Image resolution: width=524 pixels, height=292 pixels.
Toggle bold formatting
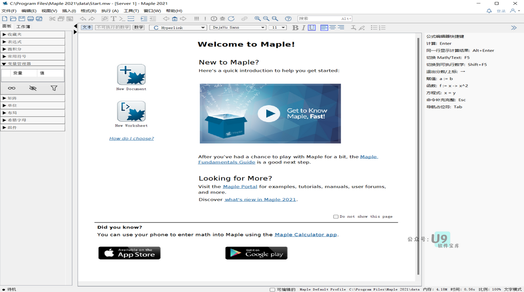point(295,28)
